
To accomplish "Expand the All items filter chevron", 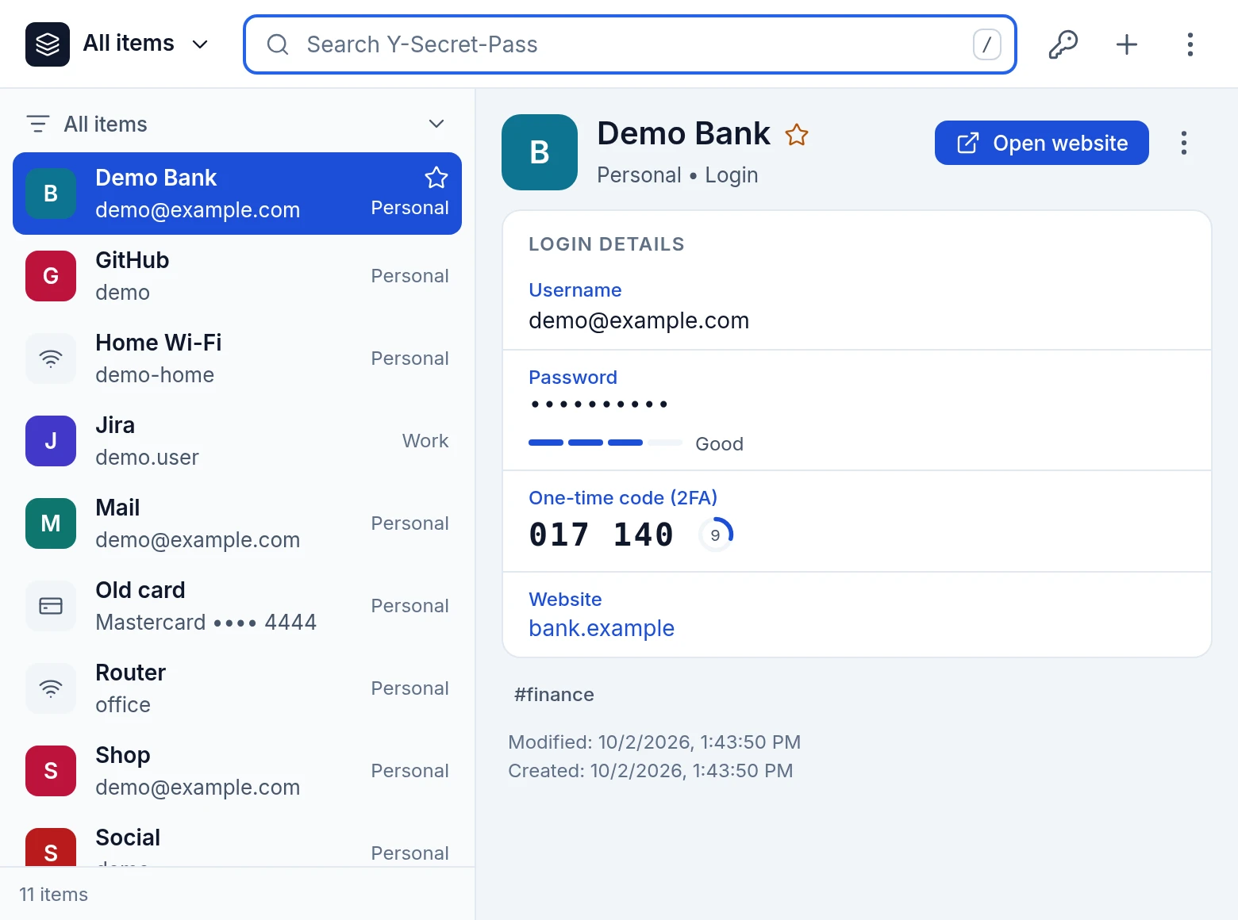I will 436,124.
